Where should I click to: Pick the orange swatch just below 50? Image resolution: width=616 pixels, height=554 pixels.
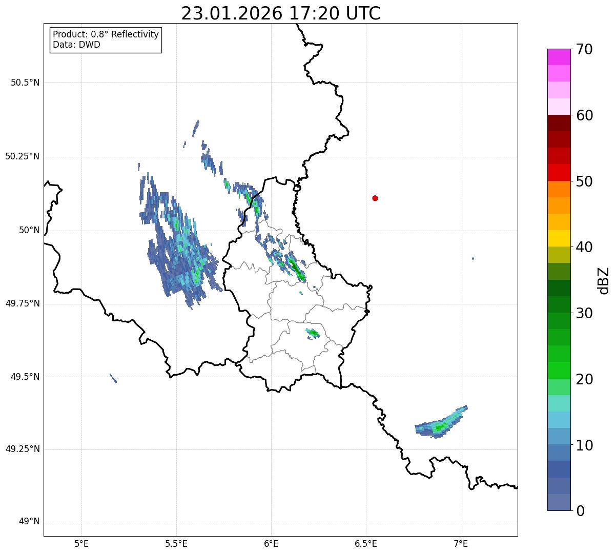(x=559, y=189)
